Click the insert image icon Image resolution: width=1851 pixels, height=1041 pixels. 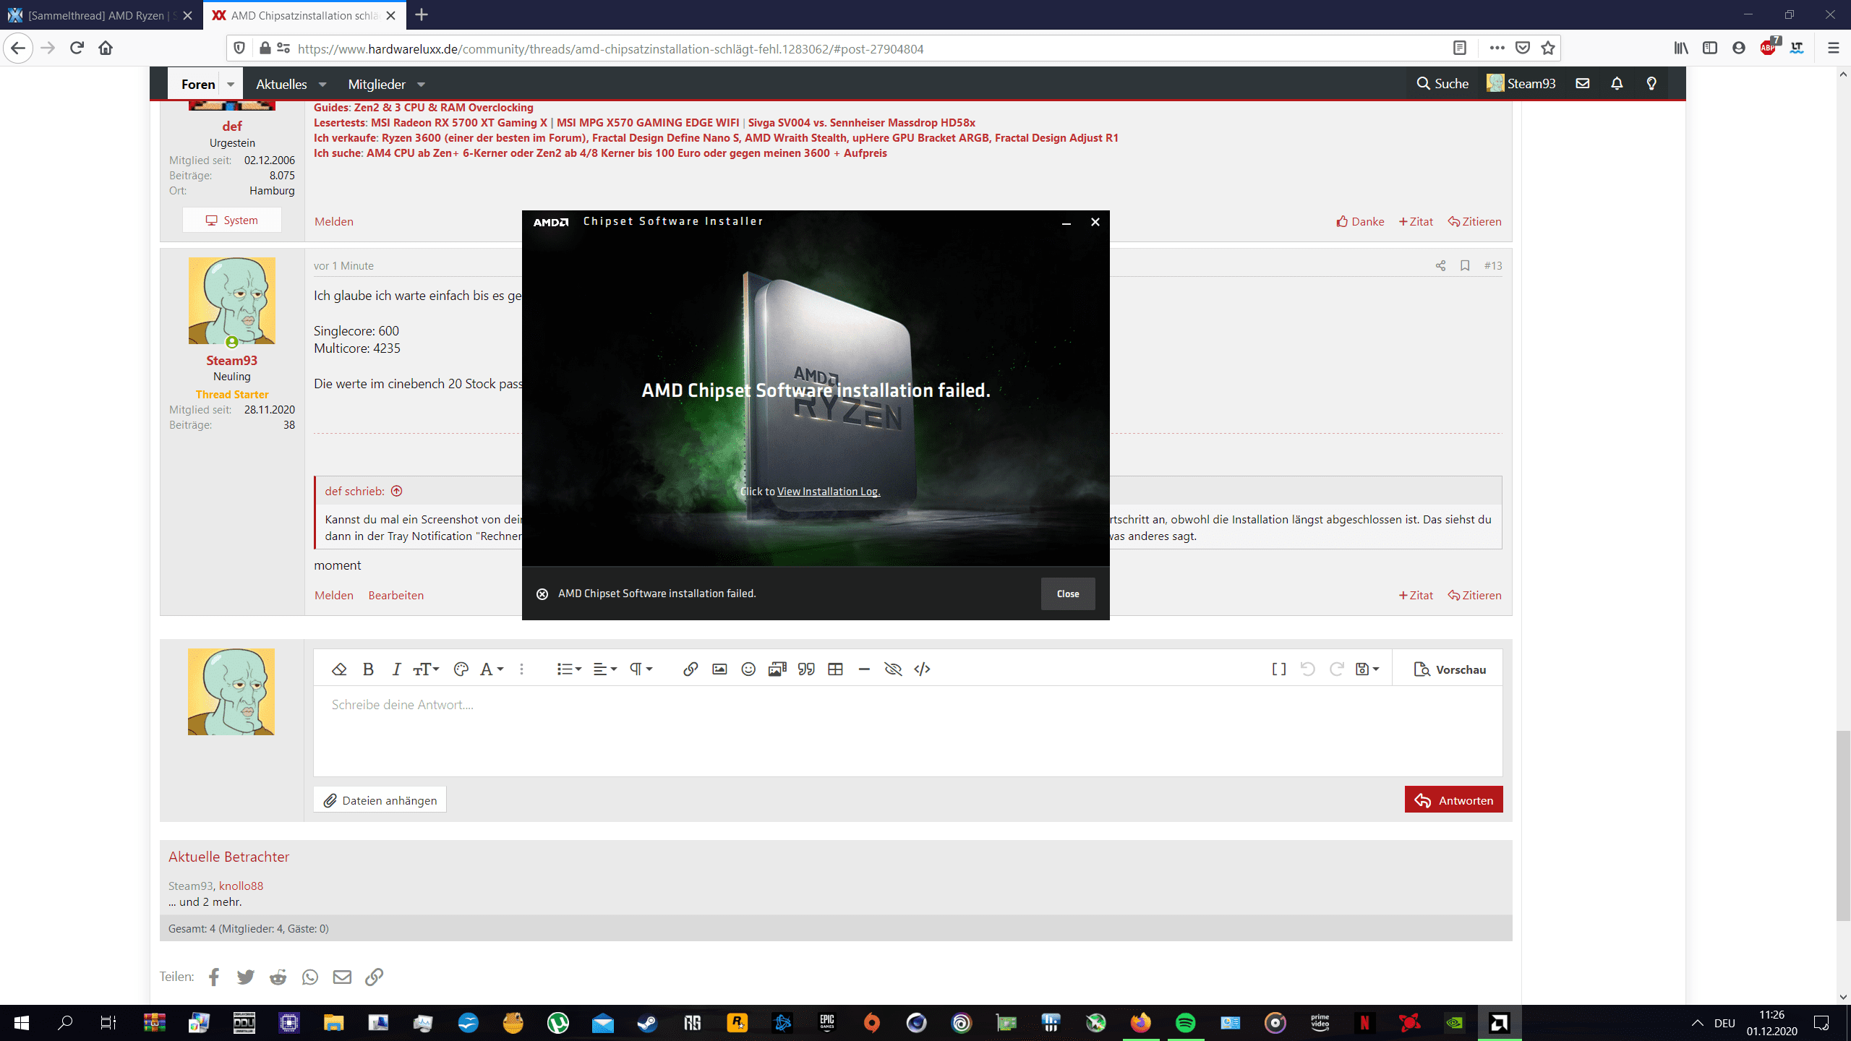719,669
